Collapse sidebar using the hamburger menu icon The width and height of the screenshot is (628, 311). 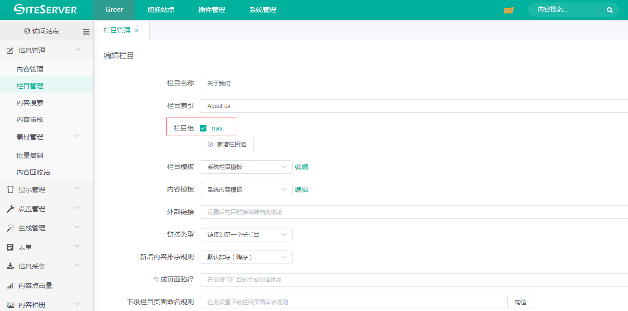click(86, 32)
